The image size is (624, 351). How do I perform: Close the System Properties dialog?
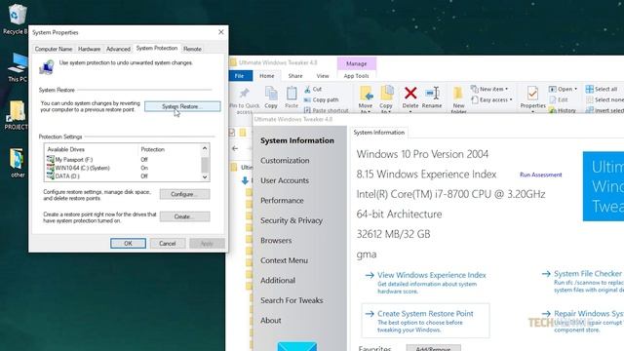click(221, 32)
